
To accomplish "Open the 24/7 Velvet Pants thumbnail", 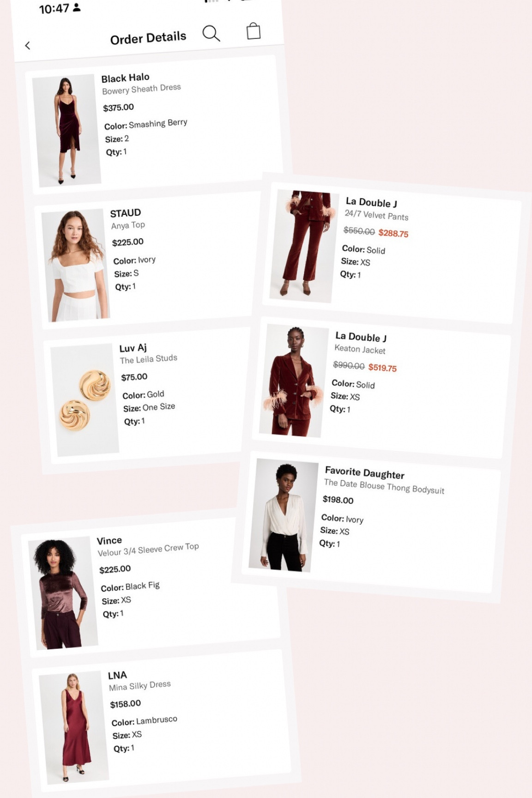I will pyautogui.click(x=304, y=246).
